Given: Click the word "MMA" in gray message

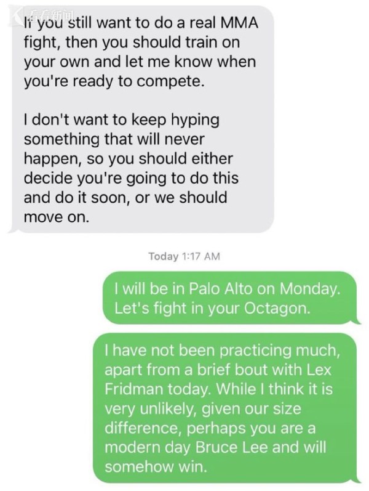Looking at the screenshot, I should [x=239, y=23].
